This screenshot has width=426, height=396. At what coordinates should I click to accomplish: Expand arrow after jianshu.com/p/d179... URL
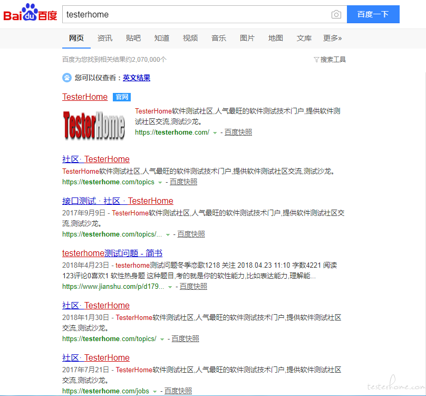point(170,287)
